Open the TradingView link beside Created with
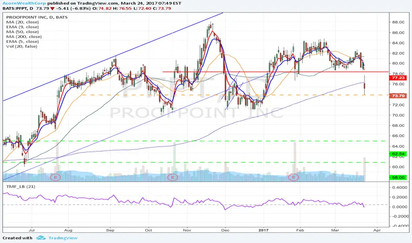 click(x=63, y=238)
